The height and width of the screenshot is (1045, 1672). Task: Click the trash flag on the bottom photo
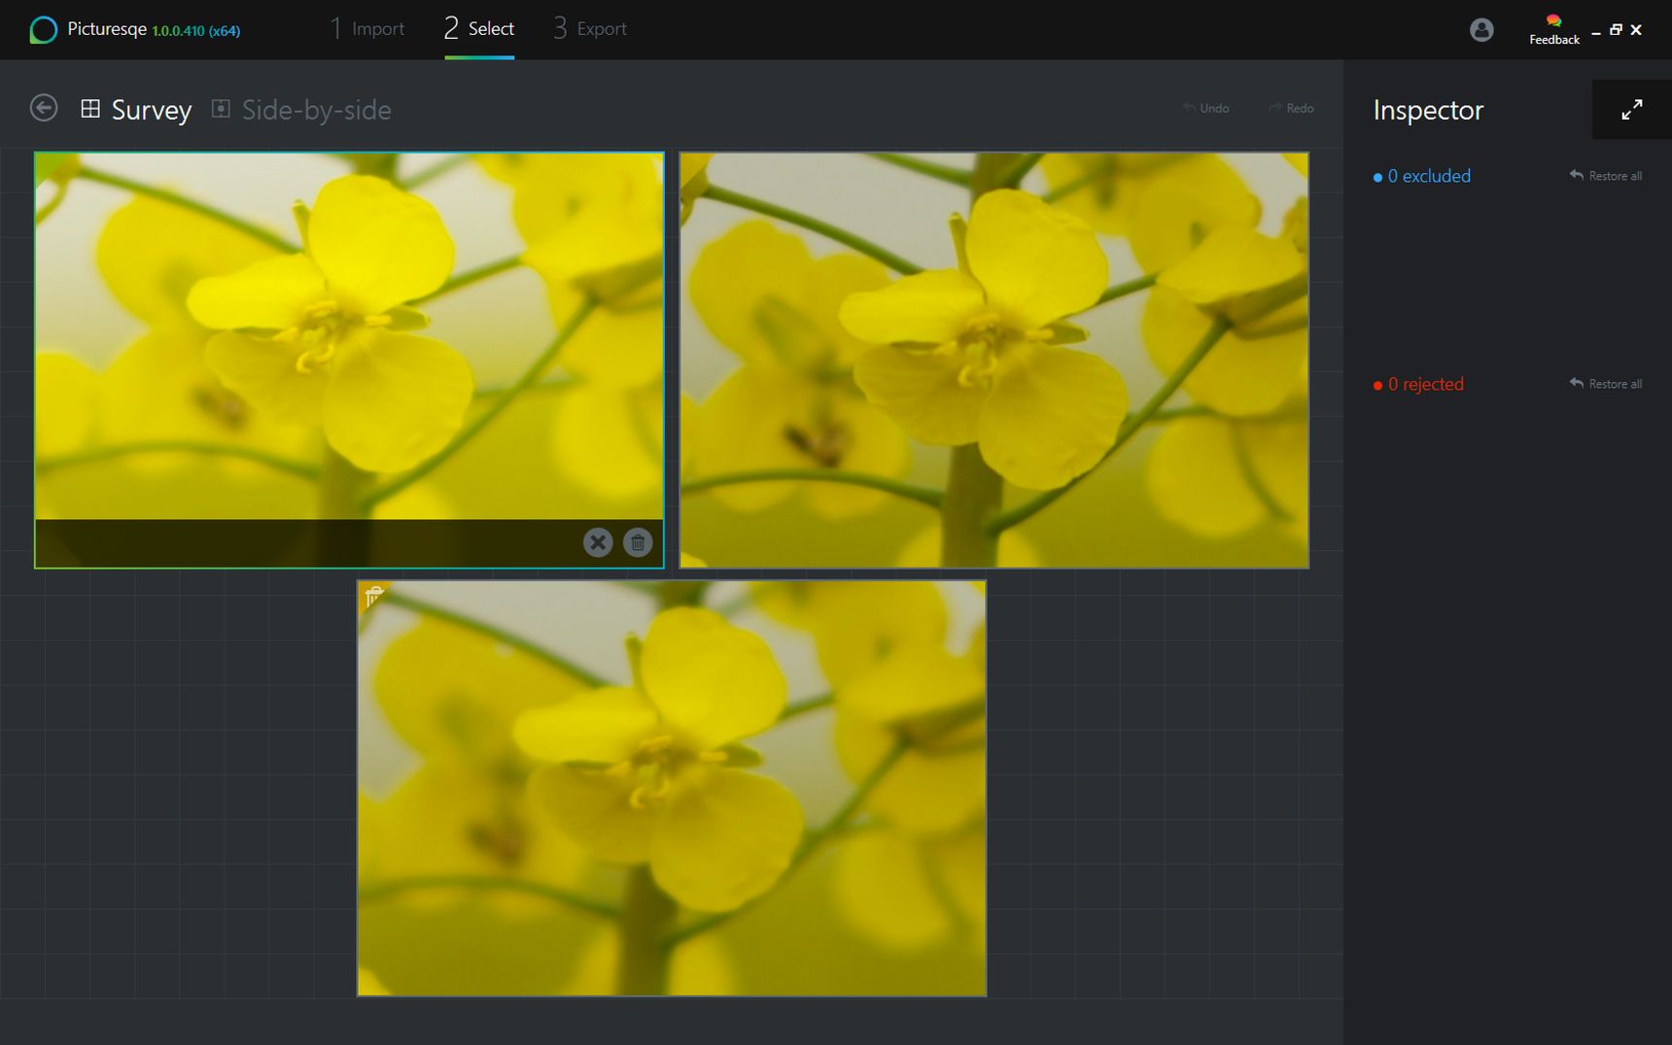[x=374, y=596]
